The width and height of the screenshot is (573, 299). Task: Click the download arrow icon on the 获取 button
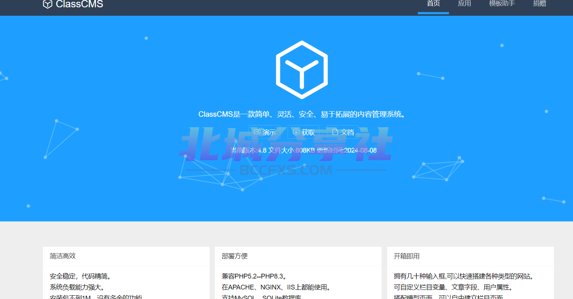[x=296, y=132]
